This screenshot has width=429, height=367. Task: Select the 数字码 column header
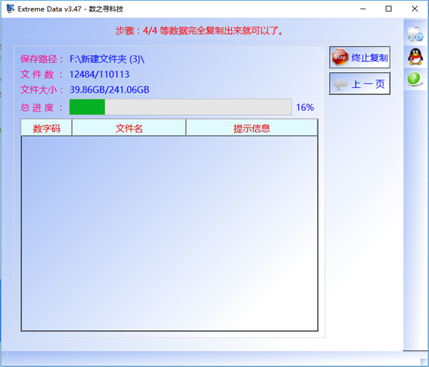click(x=46, y=128)
